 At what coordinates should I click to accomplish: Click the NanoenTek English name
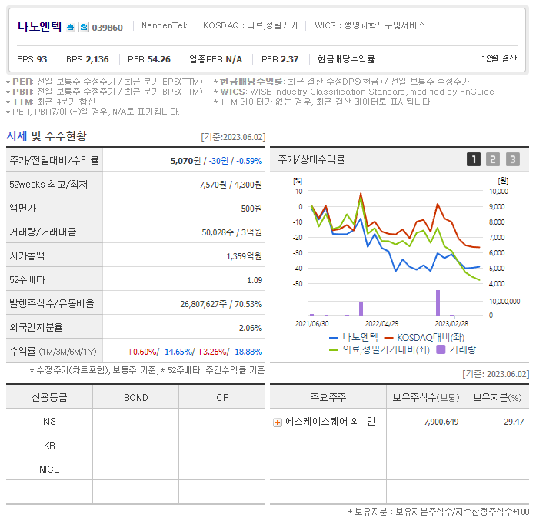(x=165, y=25)
